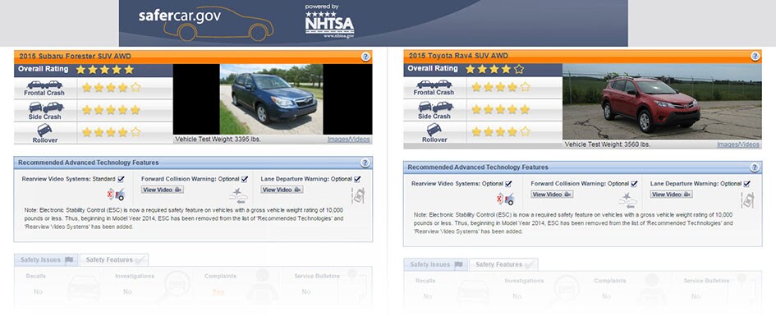Open help icon in Rav4 Advanced Technology panel
Screen dimensions: 776x316
coord(755,167)
